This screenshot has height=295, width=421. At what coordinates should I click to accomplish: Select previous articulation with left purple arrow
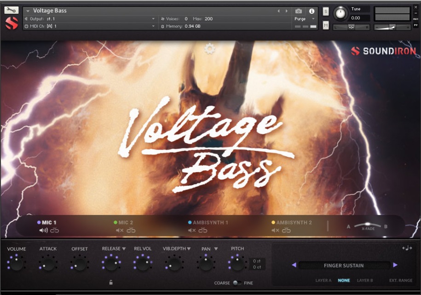294,265
